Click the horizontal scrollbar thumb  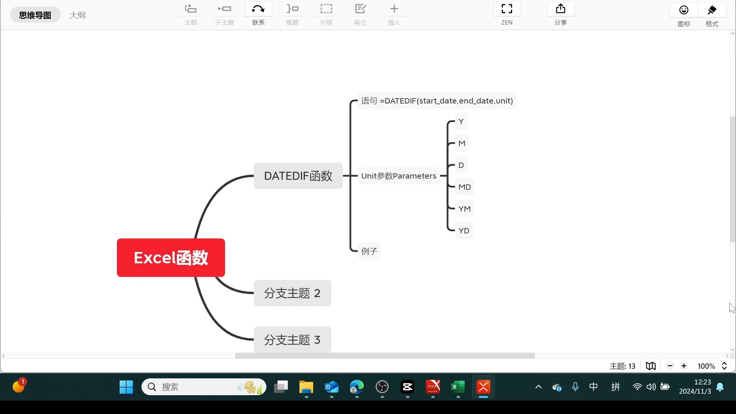tap(385, 356)
